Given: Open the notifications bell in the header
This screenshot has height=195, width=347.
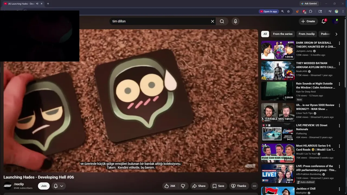Looking at the screenshot, I should coord(324,21).
